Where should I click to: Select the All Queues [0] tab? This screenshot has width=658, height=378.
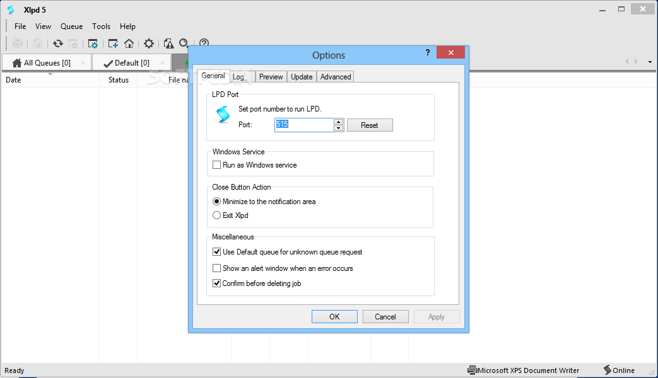pyautogui.click(x=47, y=63)
